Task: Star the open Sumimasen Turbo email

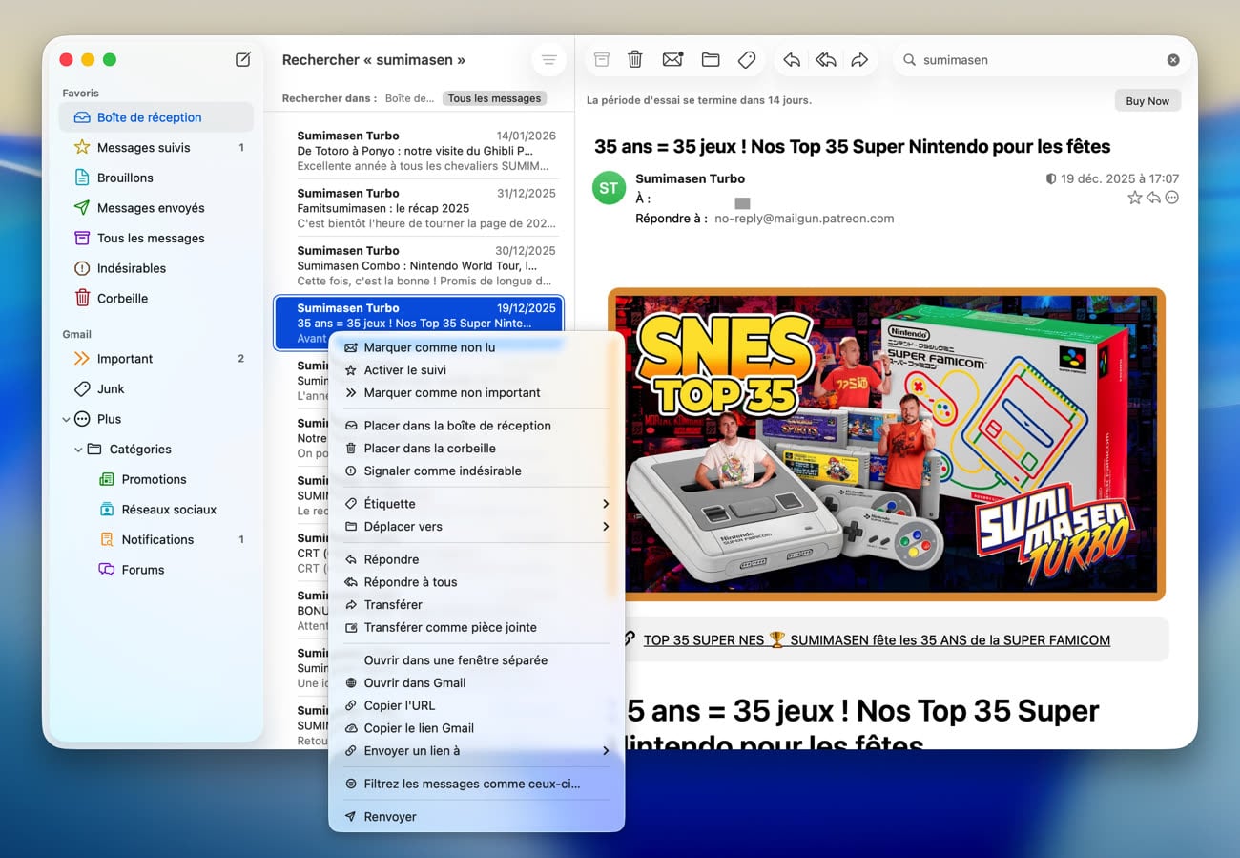Action: (x=1134, y=197)
